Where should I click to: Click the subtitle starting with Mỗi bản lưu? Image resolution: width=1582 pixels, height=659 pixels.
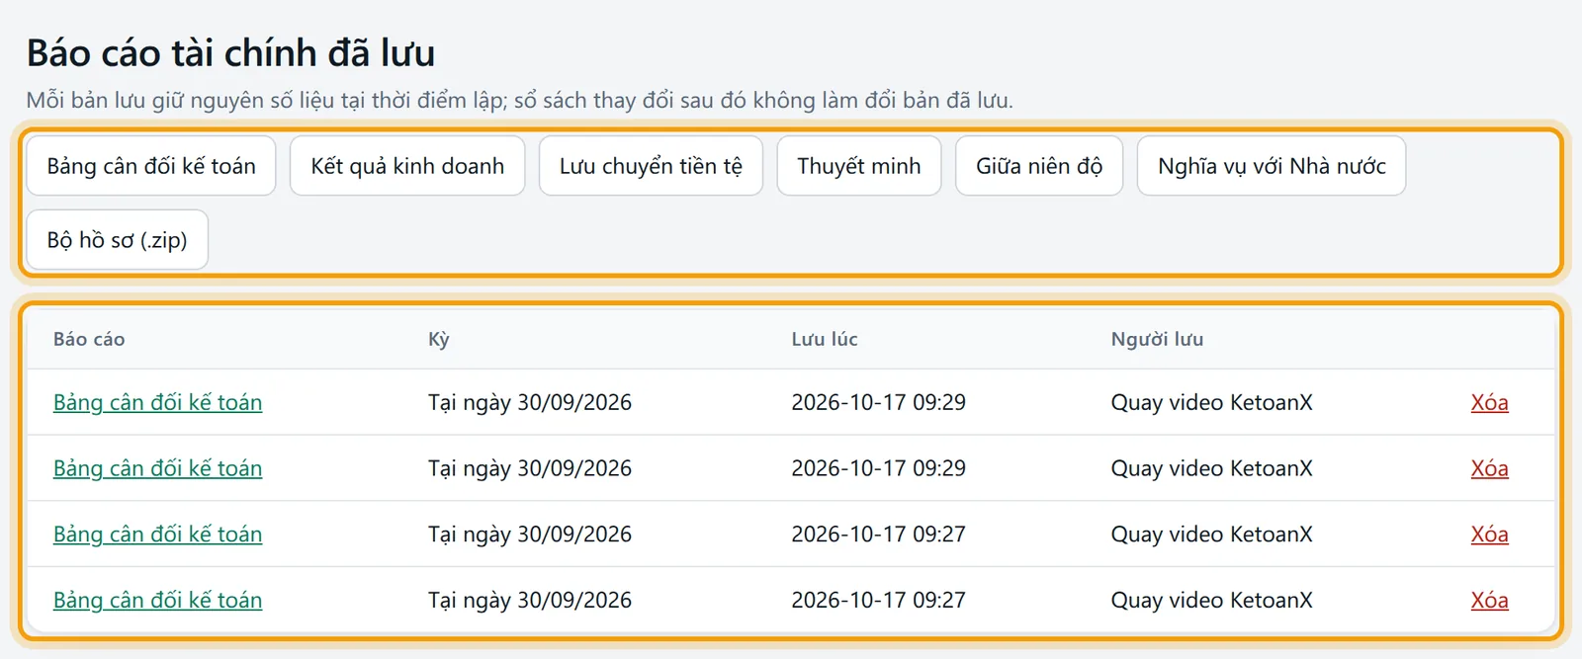(520, 100)
